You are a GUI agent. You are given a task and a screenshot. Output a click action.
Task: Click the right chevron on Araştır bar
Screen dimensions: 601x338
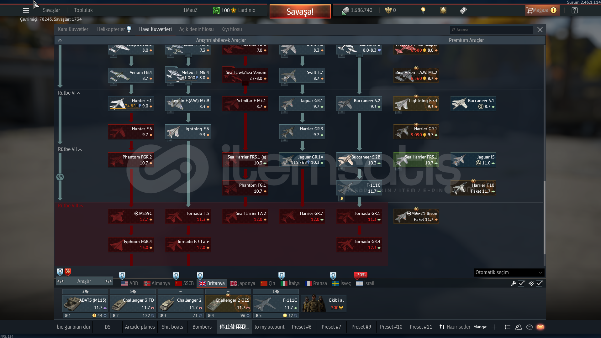pyautogui.click(x=108, y=281)
